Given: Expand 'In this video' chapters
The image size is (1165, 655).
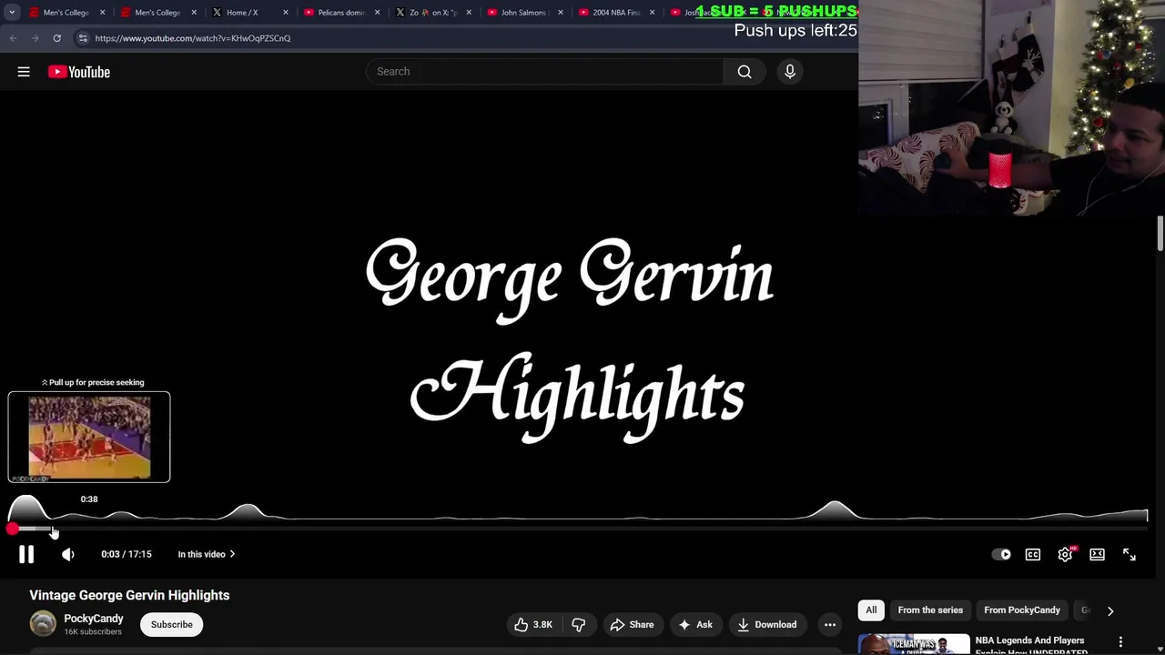Looking at the screenshot, I should [207, 554].
